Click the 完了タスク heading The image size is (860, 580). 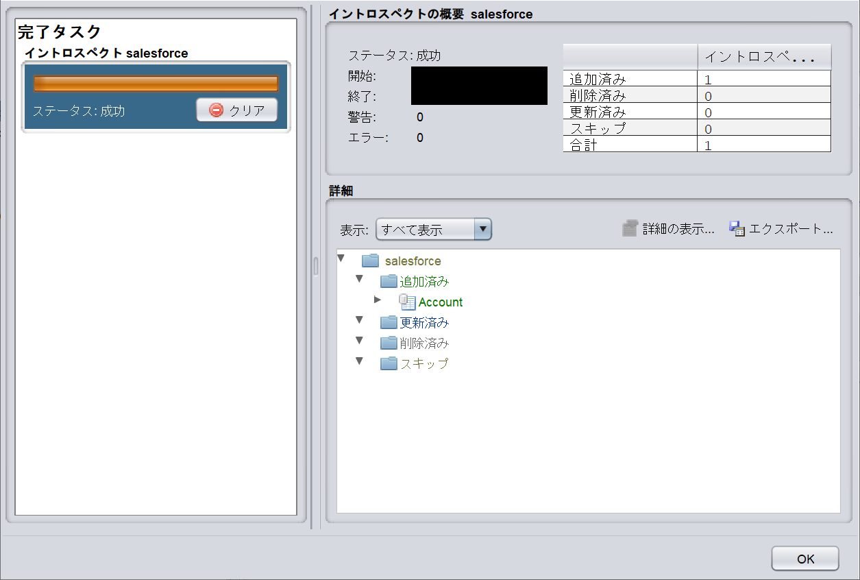click(60, 32)
